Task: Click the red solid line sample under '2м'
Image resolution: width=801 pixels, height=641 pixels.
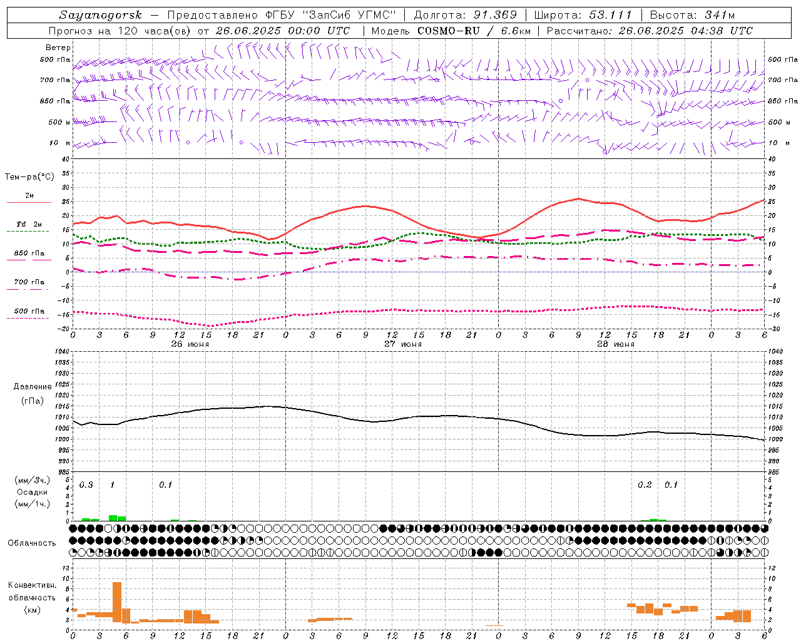Action: click(29, 203)
